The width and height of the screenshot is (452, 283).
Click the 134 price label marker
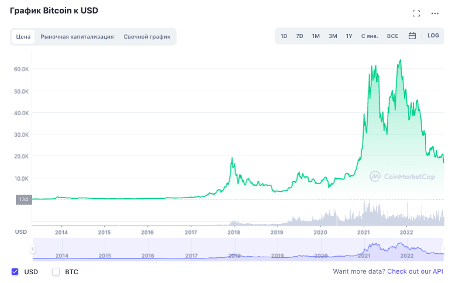coord(23,199)
